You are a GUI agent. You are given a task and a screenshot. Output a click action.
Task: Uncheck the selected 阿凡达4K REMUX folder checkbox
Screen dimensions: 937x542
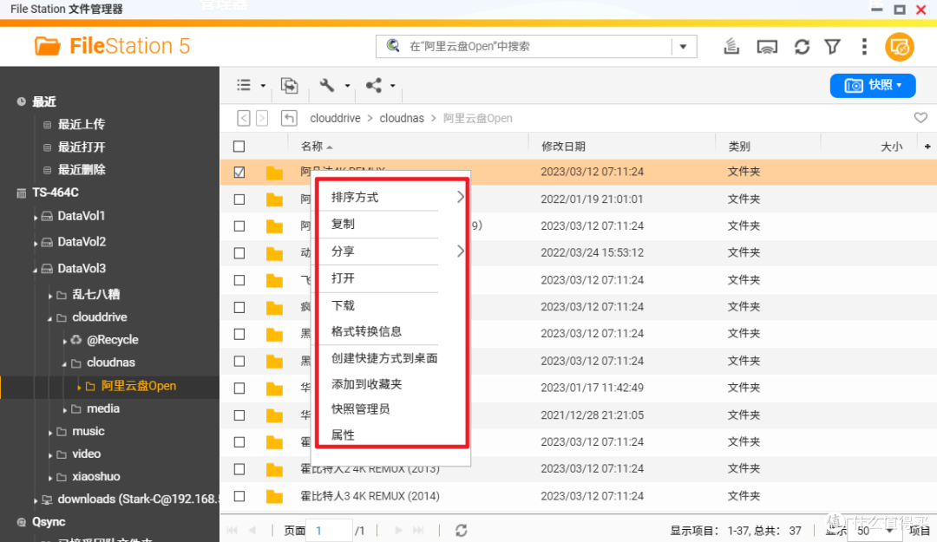point(239,172)
